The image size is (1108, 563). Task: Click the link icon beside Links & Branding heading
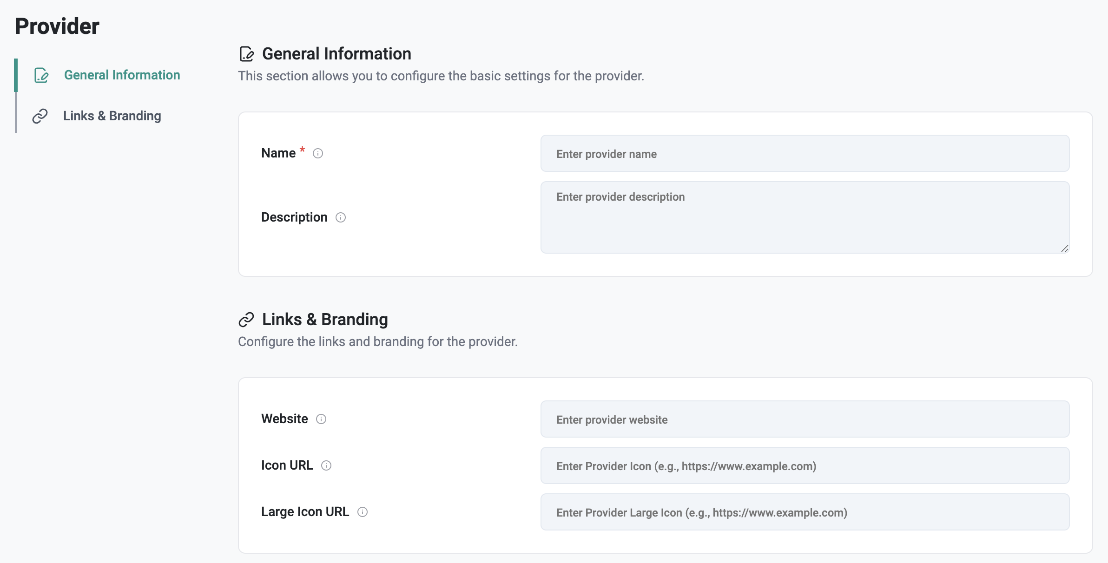246,320
